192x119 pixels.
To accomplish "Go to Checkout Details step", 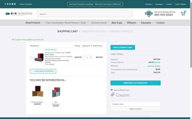I will [x=94, y=31].
